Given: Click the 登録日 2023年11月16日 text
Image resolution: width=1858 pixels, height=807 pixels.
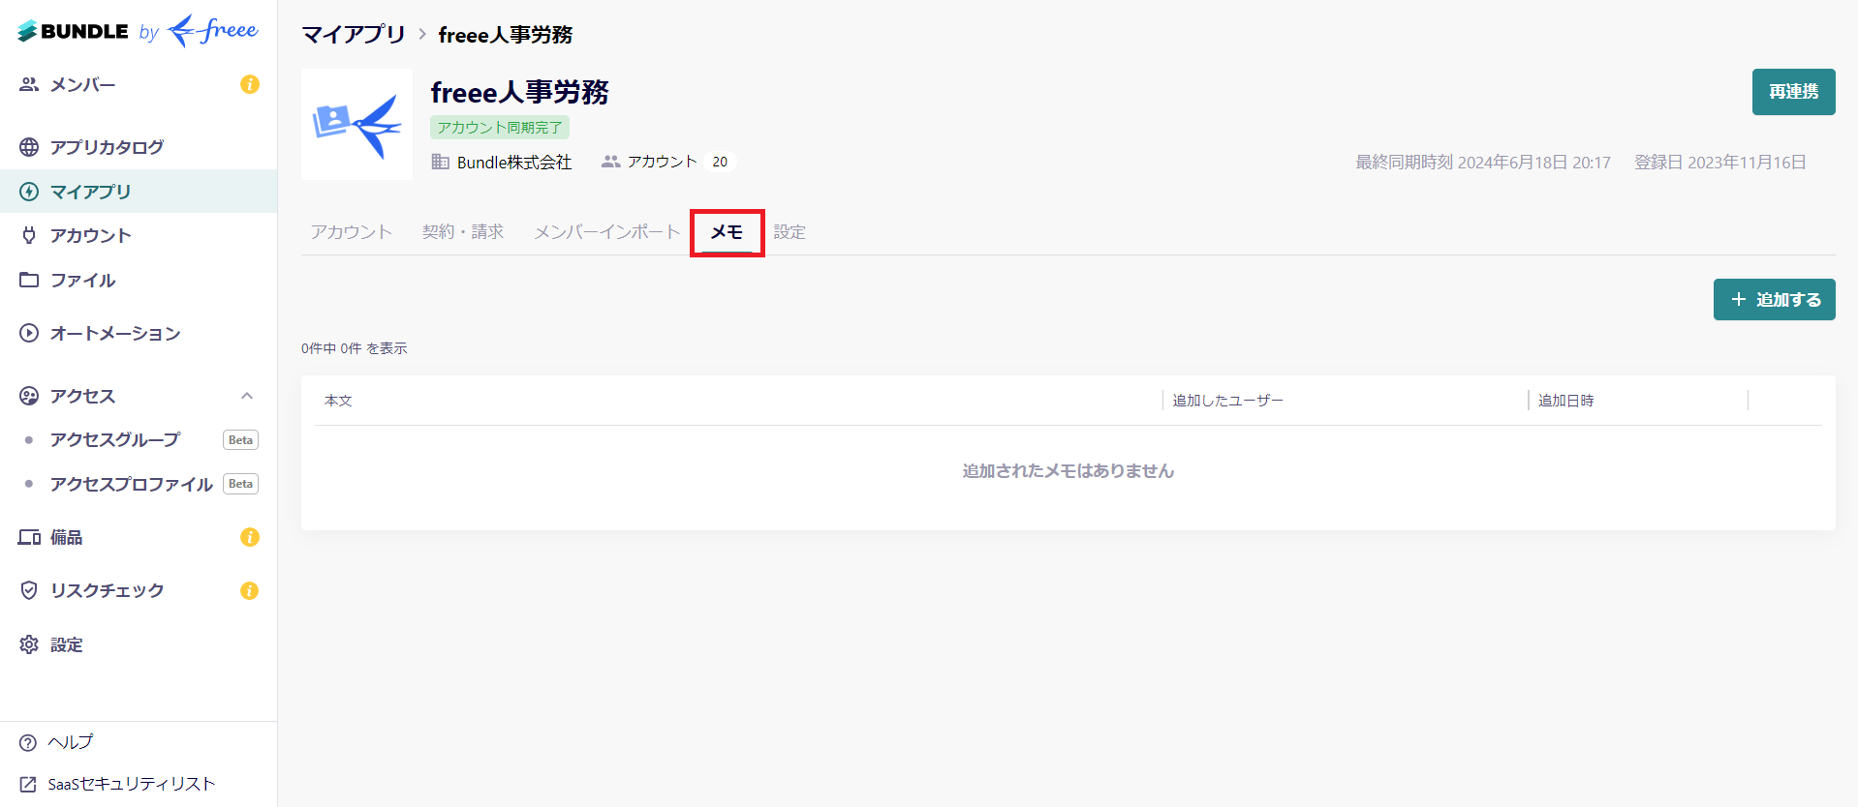Looking at the screenshot, I should [x=1720, y=163].
